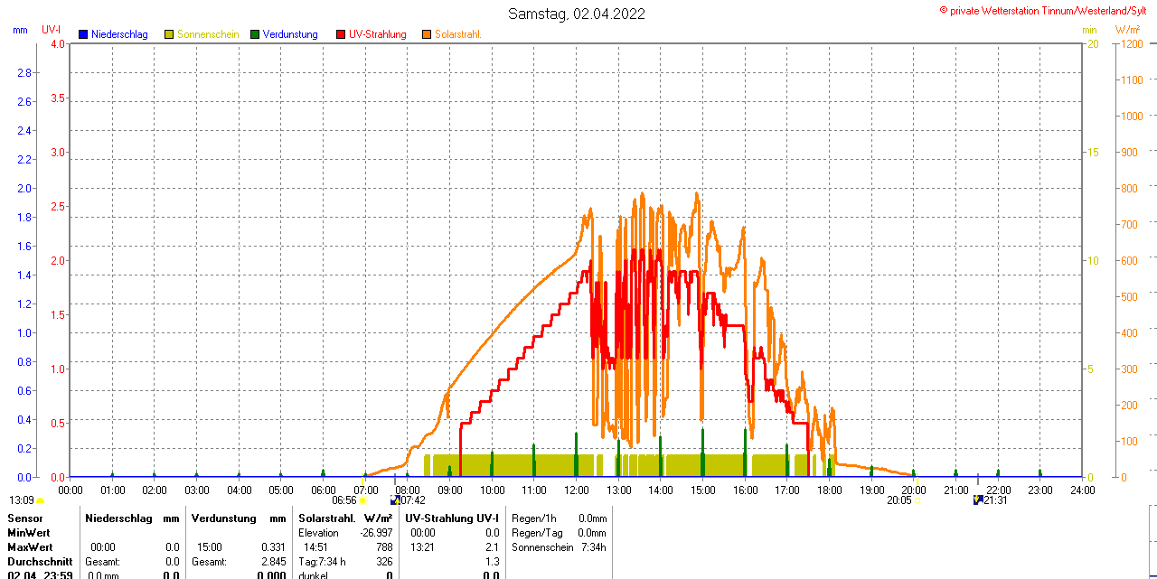Click the UV-I axis label at top left
The height and width of the screenshot is (579, 1157).
[x=51, y=30]
